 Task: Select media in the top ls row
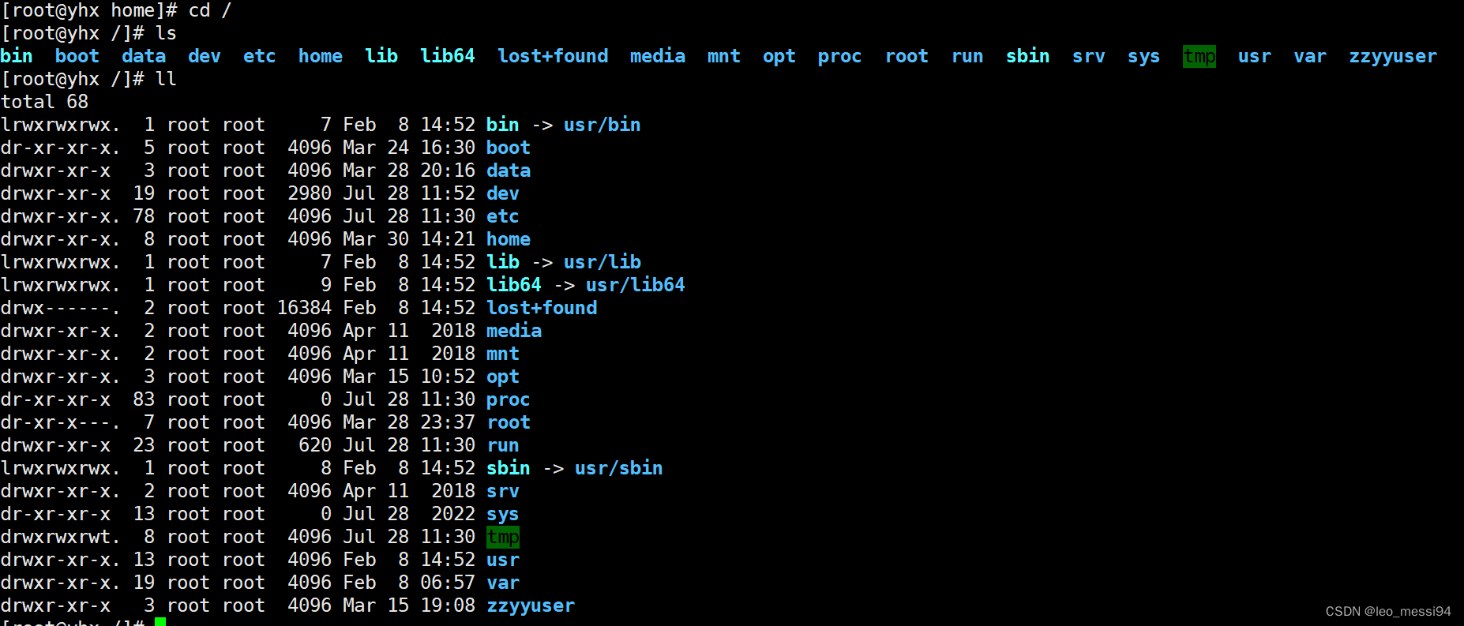coord(657,56)
